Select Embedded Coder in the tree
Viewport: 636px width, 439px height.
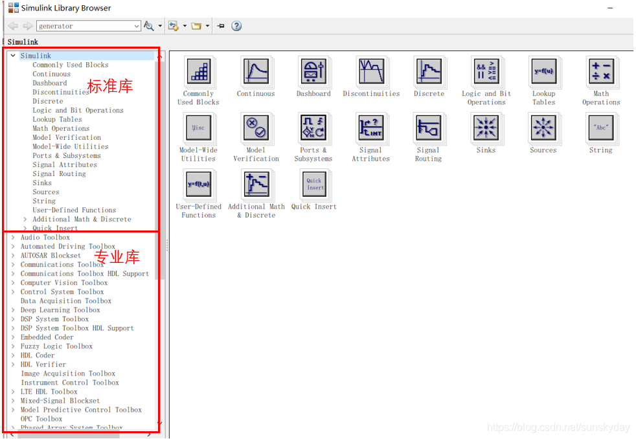pyautogui.click(x=47, y=337)
